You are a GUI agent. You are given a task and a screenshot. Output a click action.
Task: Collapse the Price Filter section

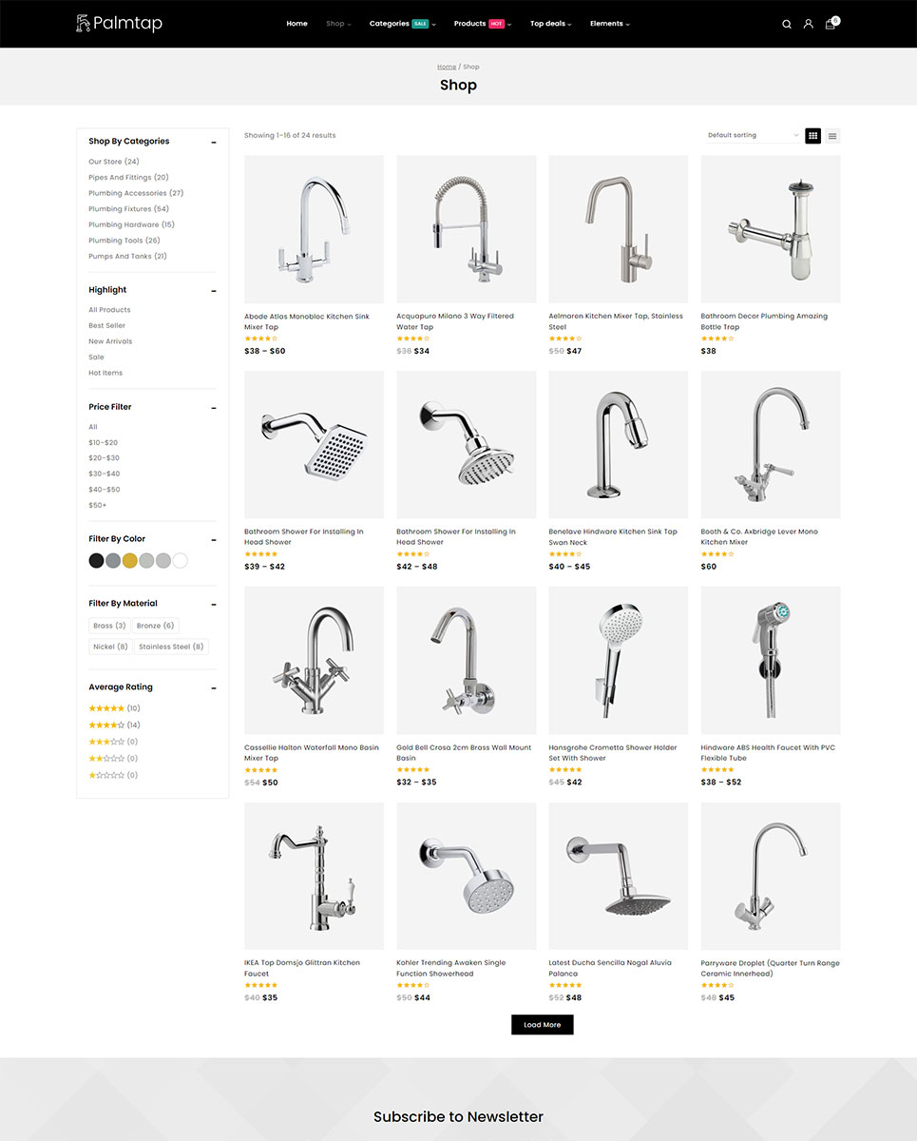click(214, 407)
